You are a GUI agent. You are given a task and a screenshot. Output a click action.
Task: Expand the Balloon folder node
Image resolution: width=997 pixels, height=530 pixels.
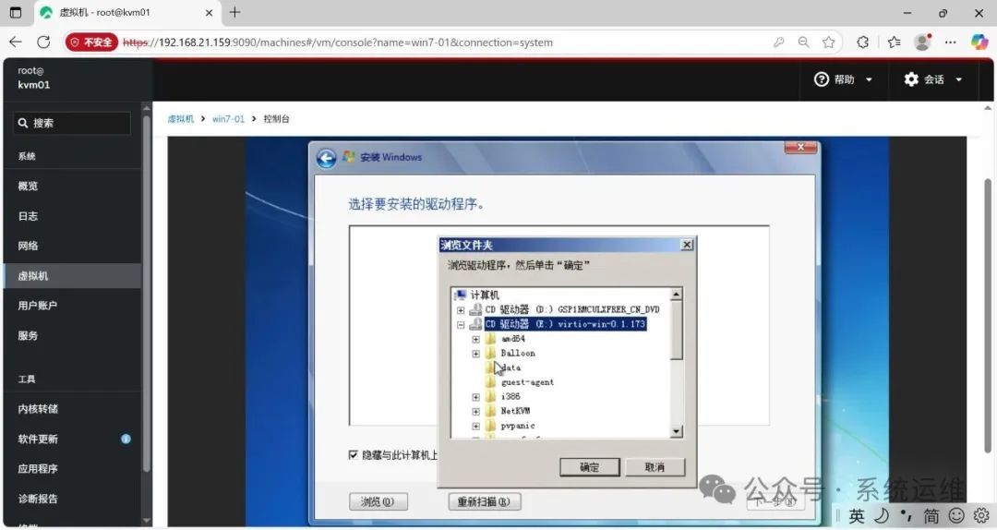pyautogui.click(x=475, y=354)
